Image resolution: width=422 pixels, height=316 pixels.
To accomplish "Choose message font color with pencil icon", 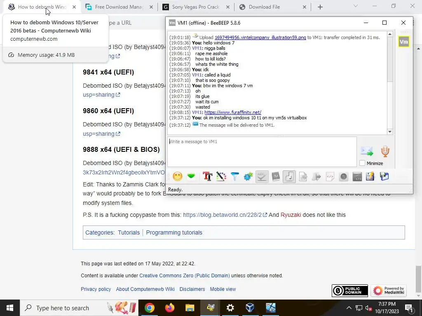I will (x=221, y=177).
